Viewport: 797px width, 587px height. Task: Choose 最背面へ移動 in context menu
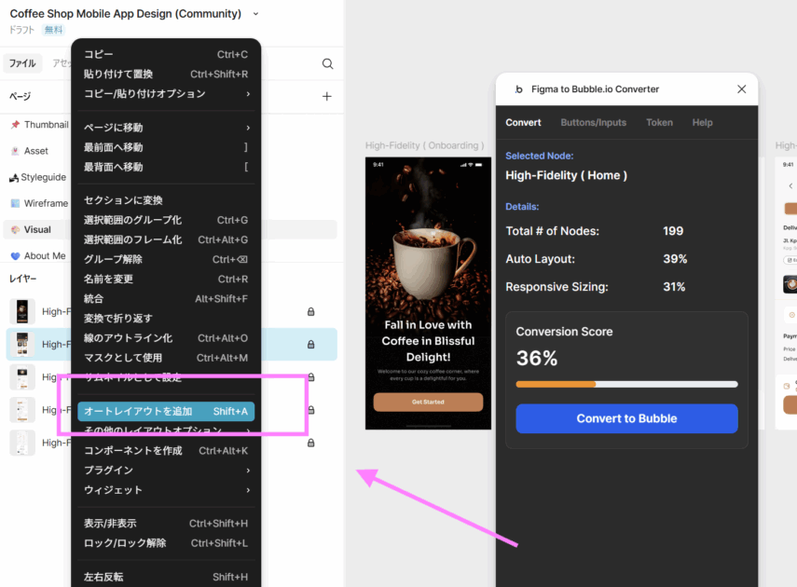[x=166, y=167]
